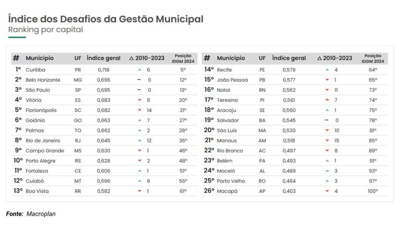Click the right table's Posição IDGM 2024 header
The height and width of the screenshot is (225, 401).
click(373, 58)
